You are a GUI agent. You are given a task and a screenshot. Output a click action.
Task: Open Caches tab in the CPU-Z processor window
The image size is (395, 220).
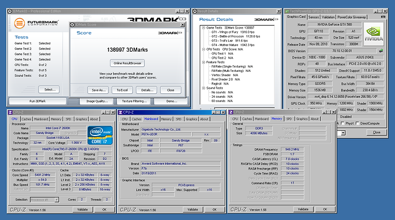[26, 119]
